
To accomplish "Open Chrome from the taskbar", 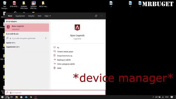I will (31, 97).
